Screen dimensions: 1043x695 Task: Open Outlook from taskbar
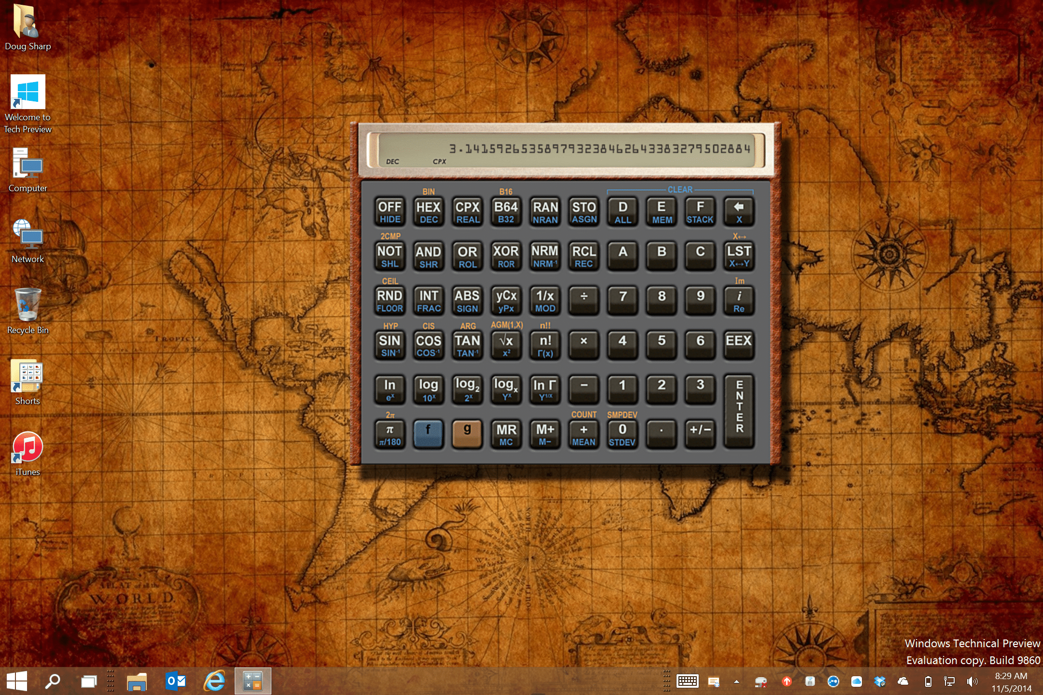point(176,681)
